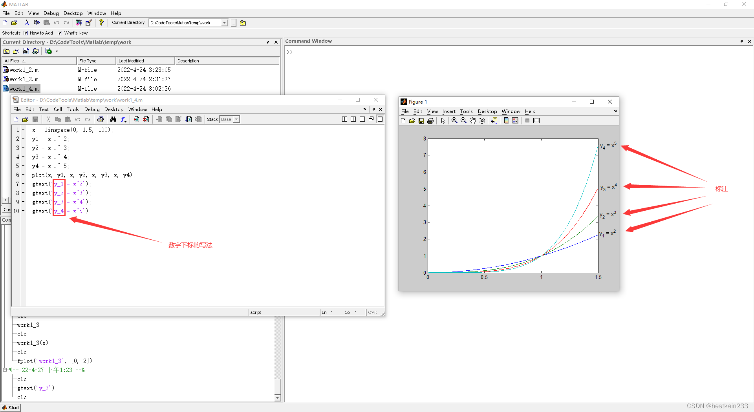Click Insert Colorbar in the Figure 1 toolbar
The height and width of the screenshot is (412, 754).
[506, 120]
